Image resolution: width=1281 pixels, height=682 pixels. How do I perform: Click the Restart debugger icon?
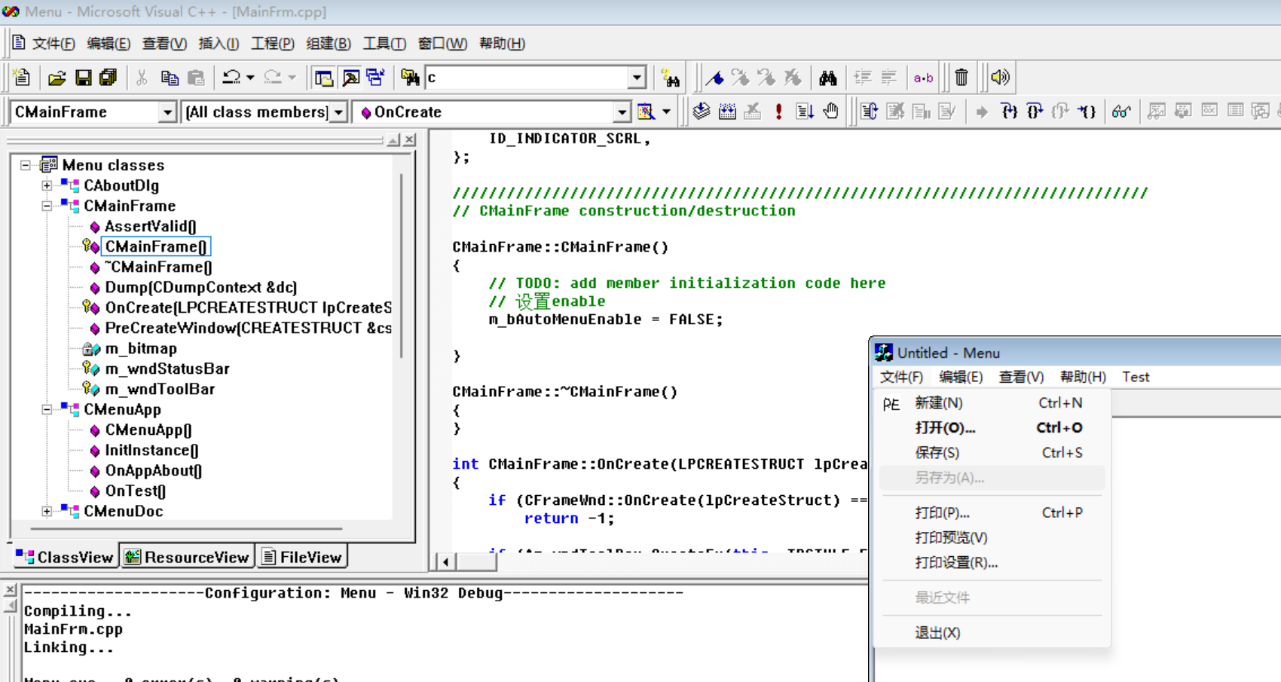[869, 112]
